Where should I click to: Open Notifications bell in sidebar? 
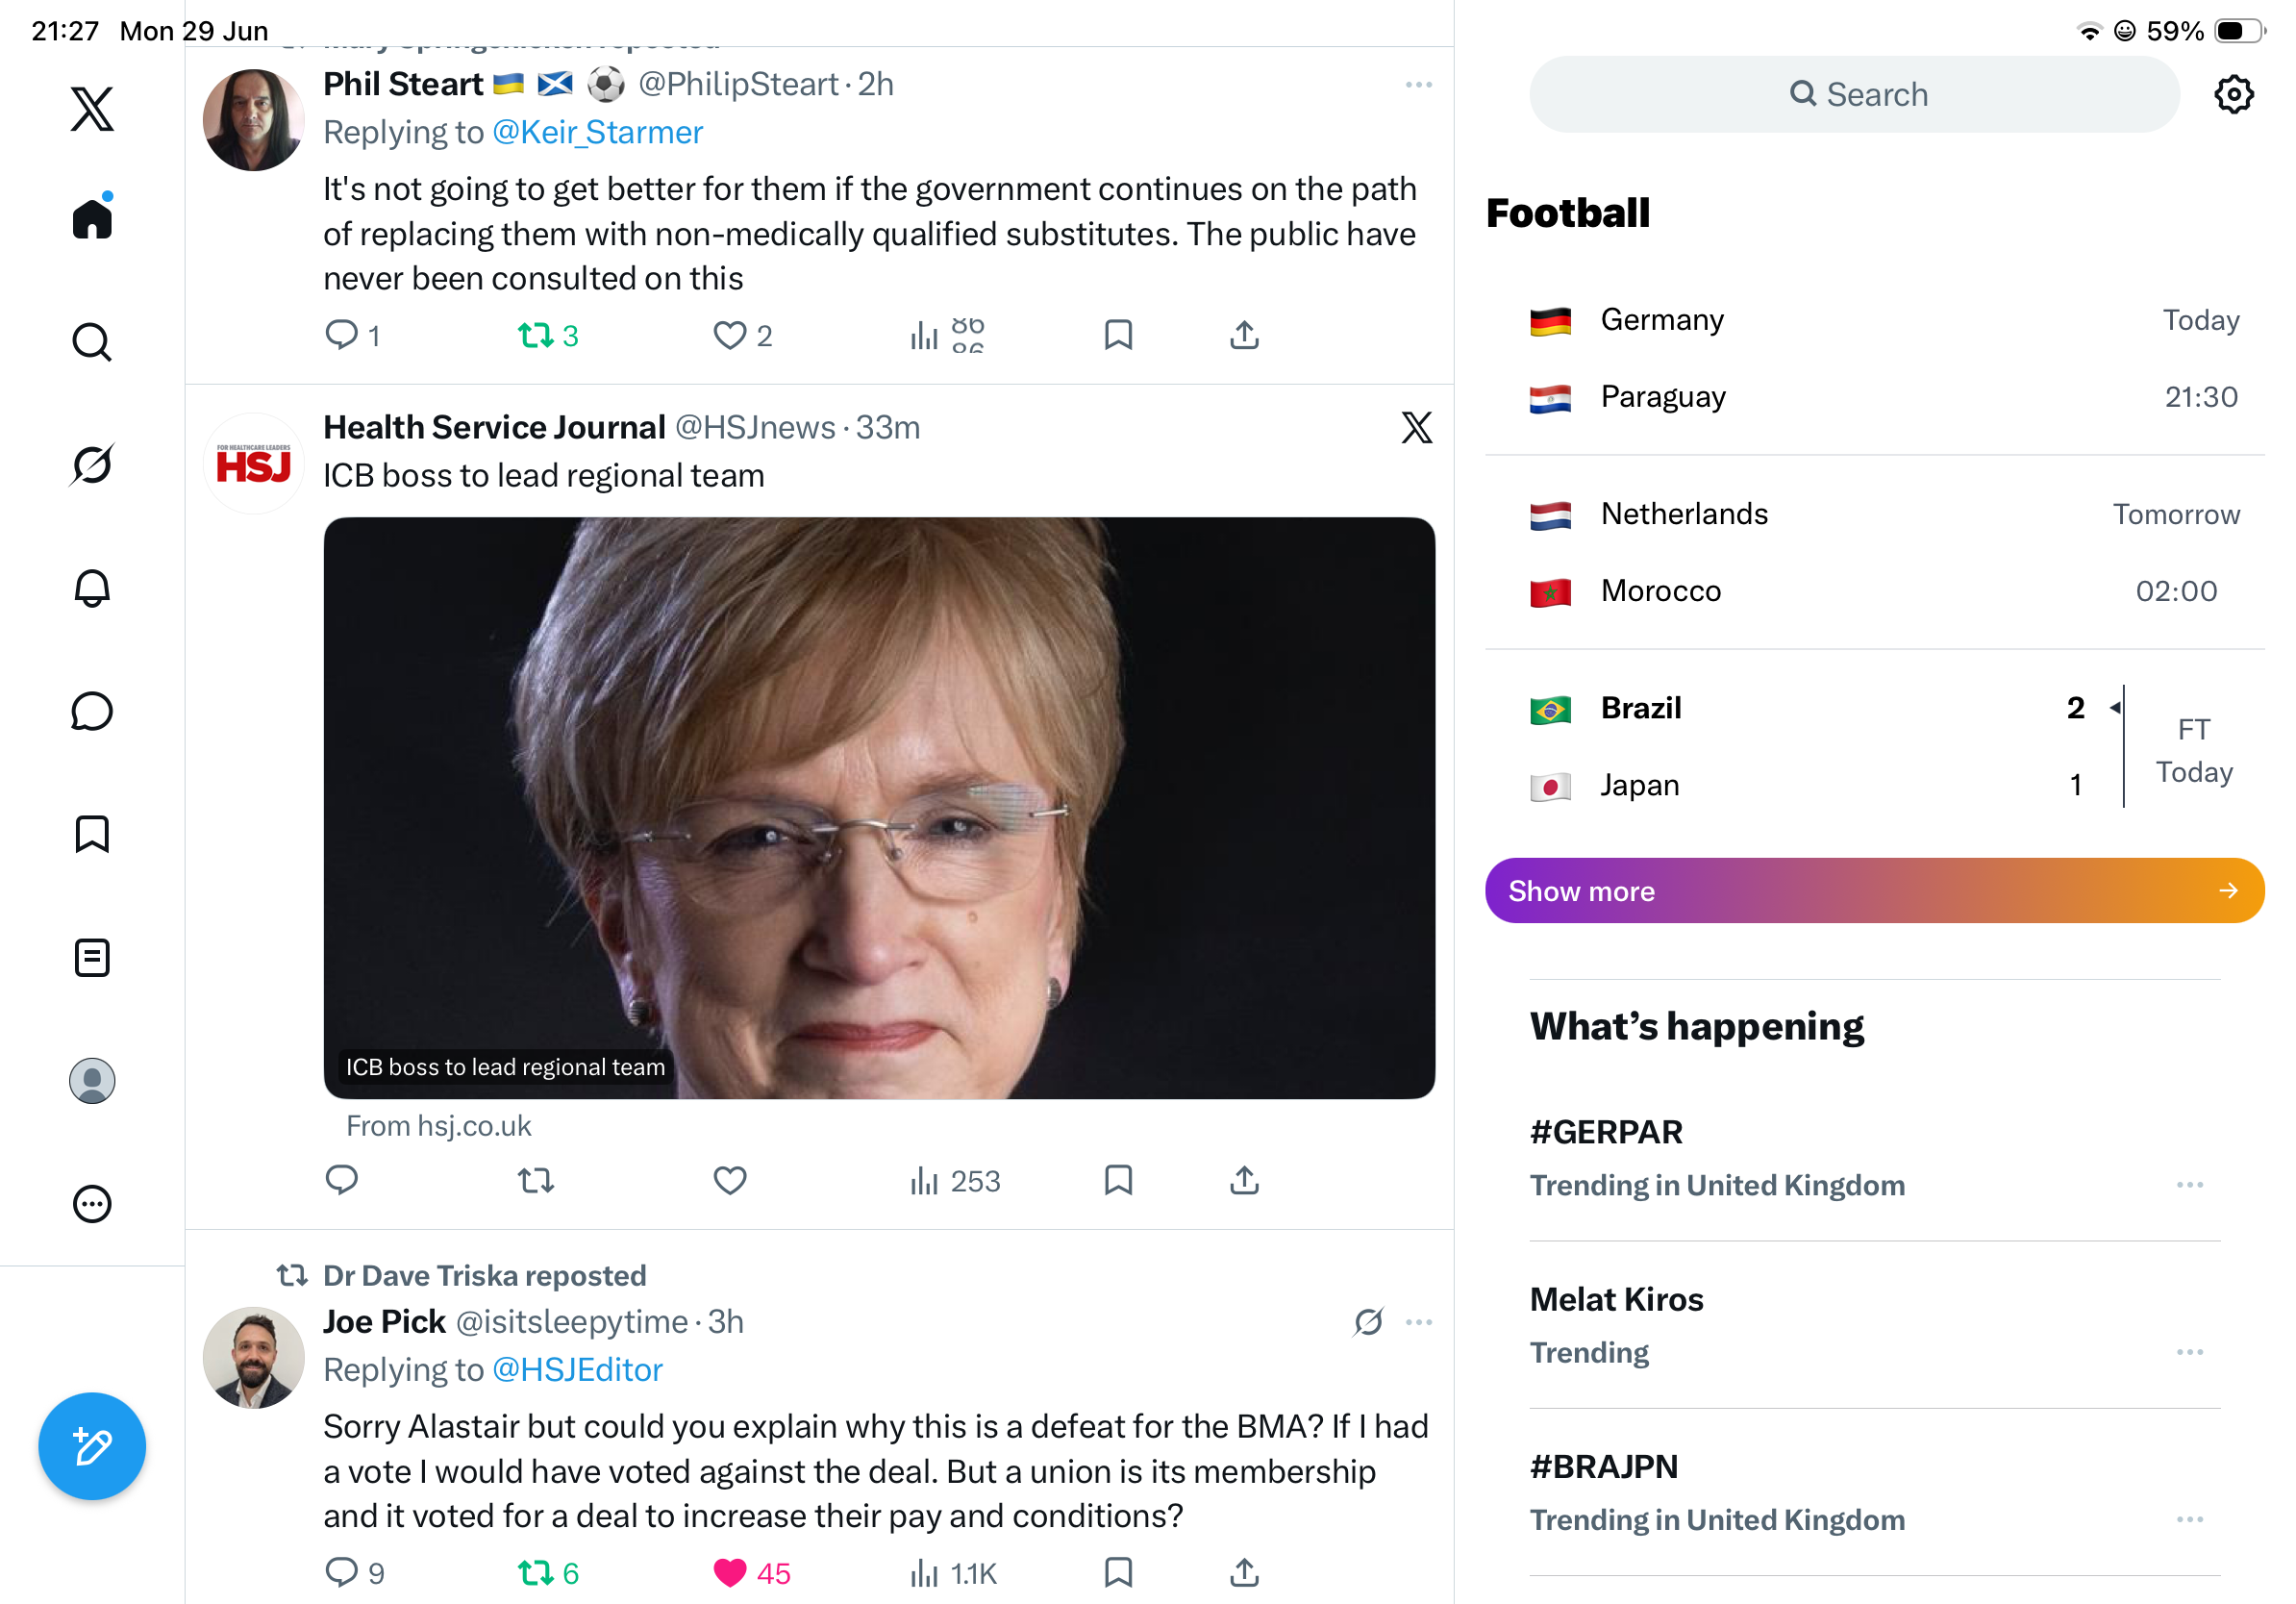(x=92, y=588)
